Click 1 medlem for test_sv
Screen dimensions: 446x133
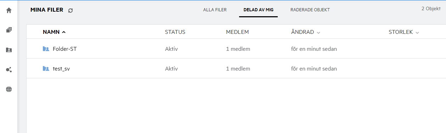(x=238, y=69)
